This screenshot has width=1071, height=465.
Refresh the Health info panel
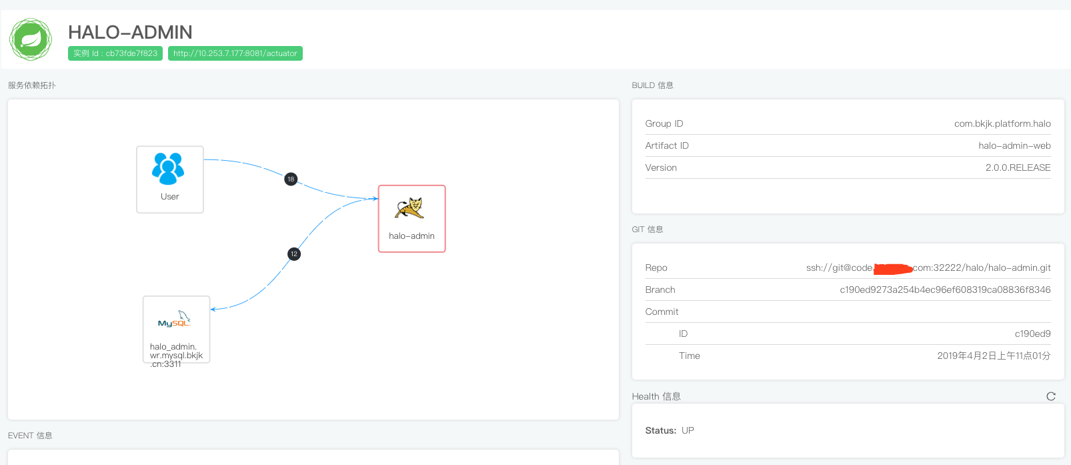(x=1051, y=396)
